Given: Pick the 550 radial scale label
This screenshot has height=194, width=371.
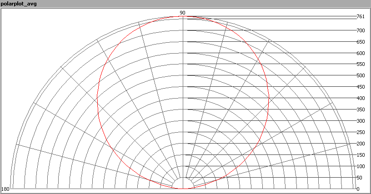Looking at the screenshot, I should tap(361, 65).
